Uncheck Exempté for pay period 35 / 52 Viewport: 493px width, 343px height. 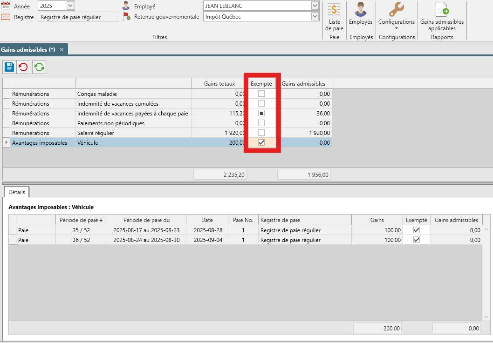coord(417,230)
